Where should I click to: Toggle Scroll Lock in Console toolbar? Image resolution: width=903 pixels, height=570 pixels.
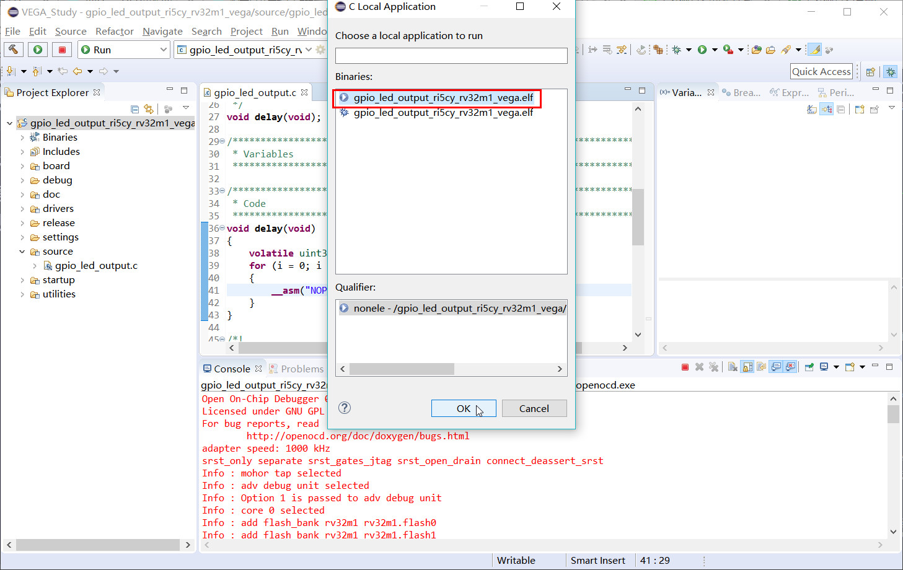[747, 367]
